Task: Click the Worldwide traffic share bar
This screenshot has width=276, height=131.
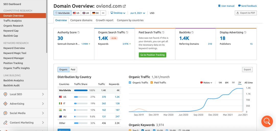Action: [81, 90]
